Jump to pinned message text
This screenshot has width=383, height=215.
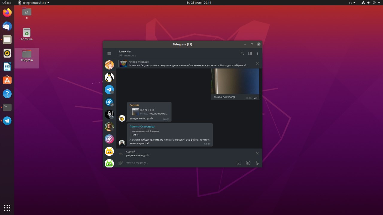188,65
